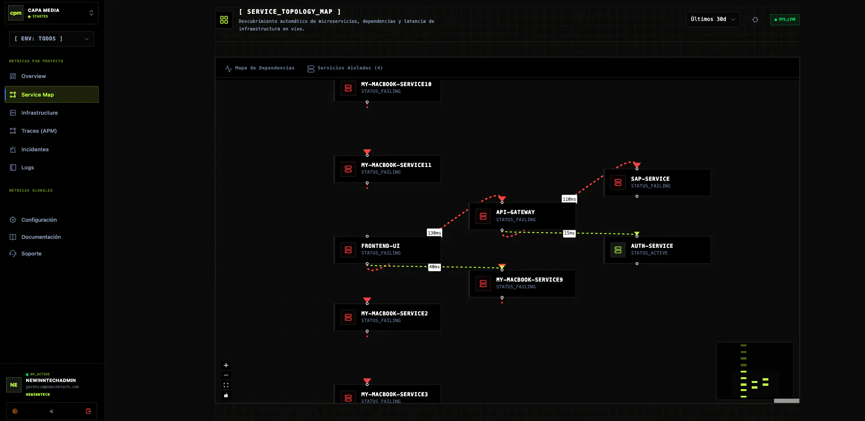
Task: Click the API-GATEWAY server icon
Action: pyautogui.click(x=483, y=216)
